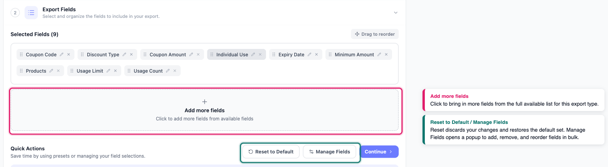Click the Coupon Code chip label
This screenshot has height=167, width=608.
[41, 55]
